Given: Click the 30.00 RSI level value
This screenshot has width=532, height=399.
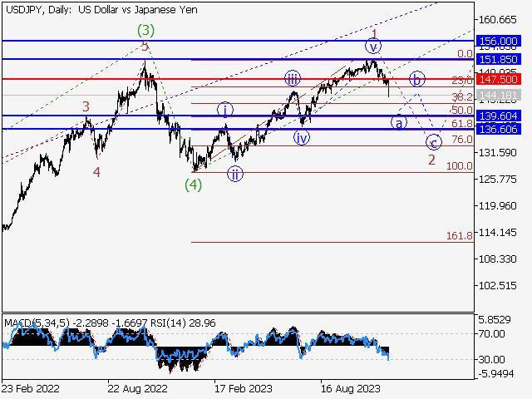Looking at the screenshot, I should point(491,359).
